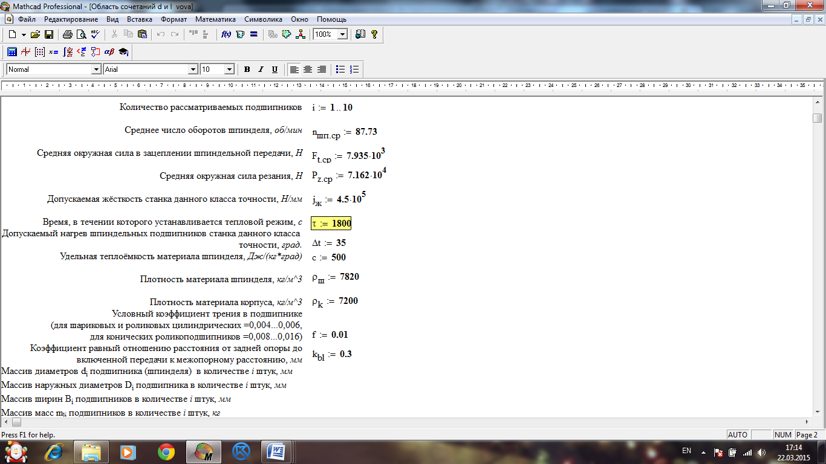Open the Calculus palette toolbar

pyautogui.click(x=68, y=52)
